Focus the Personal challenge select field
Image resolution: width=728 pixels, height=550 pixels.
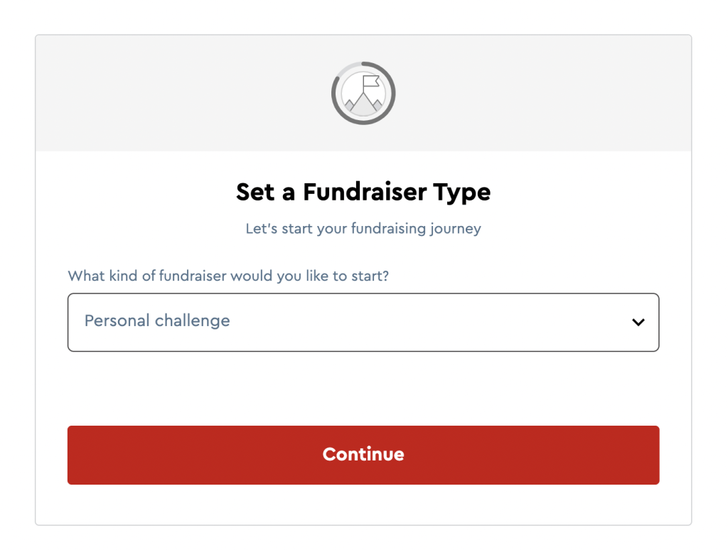(x=363, y=322)
